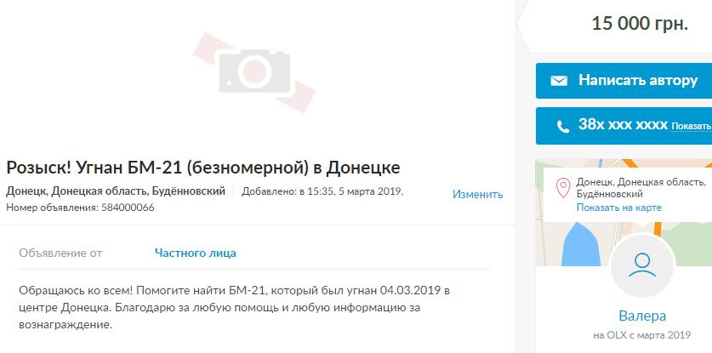Reveal phone number via Показать link
The width and height of the screenshot is (712, 353).
(x=691, y=126)
